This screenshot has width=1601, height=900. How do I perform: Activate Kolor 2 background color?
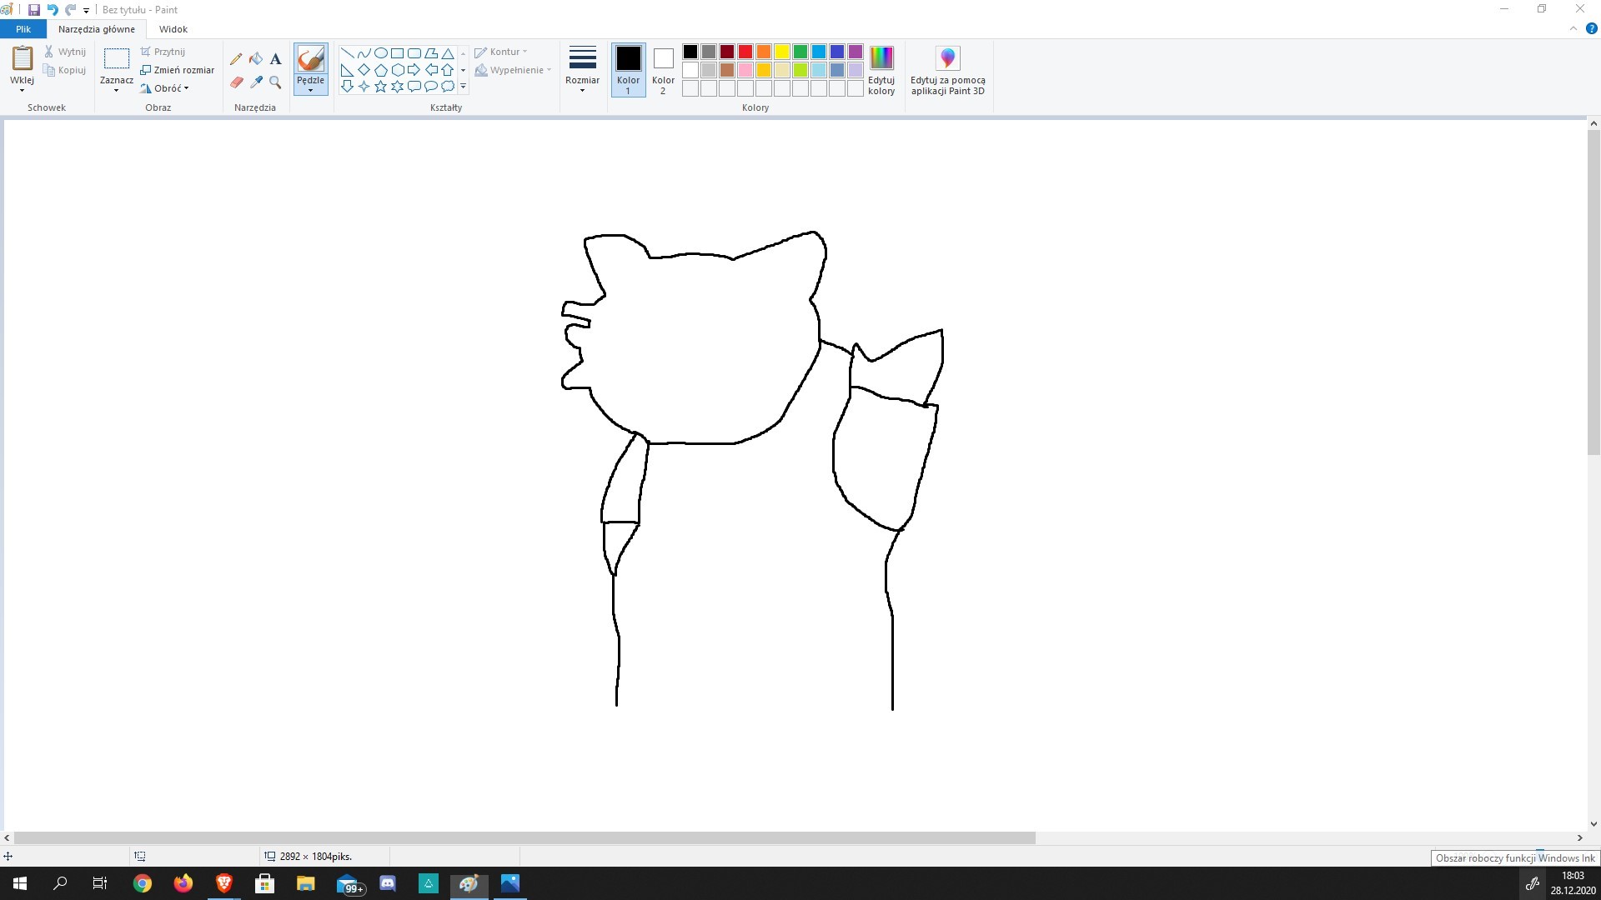tap(663, 71)
